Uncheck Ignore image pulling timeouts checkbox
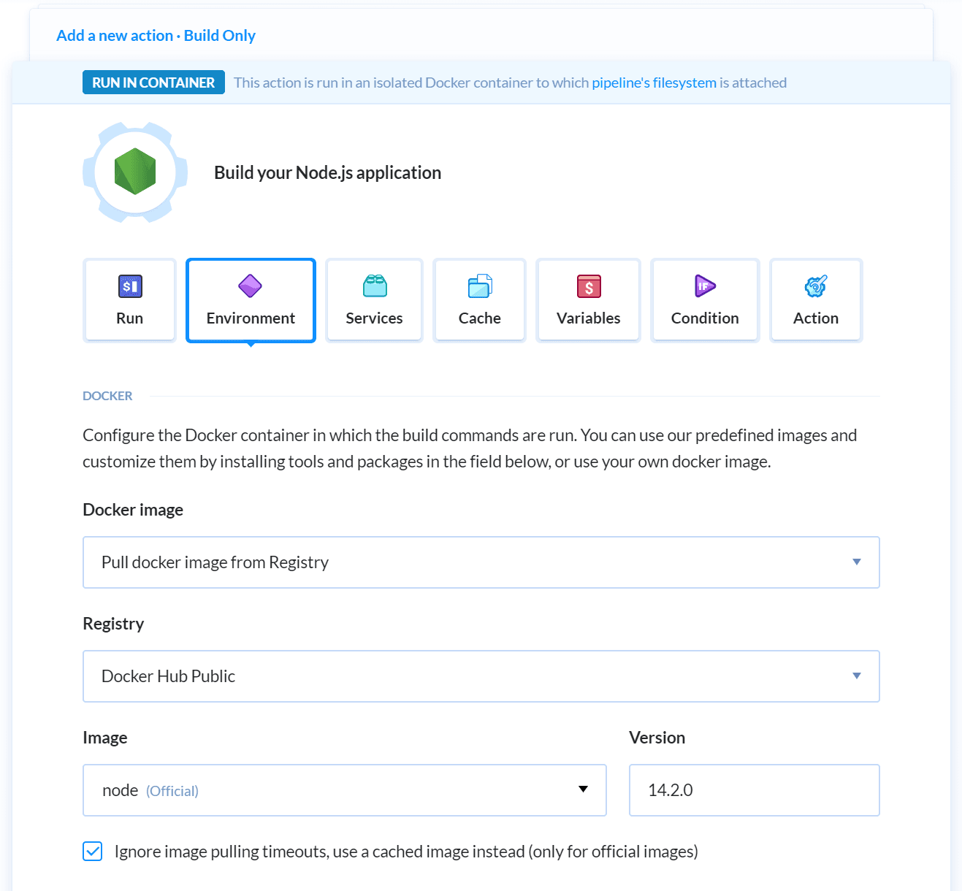The height and width of the screenshot is (891, 962). tap(93, 852)
